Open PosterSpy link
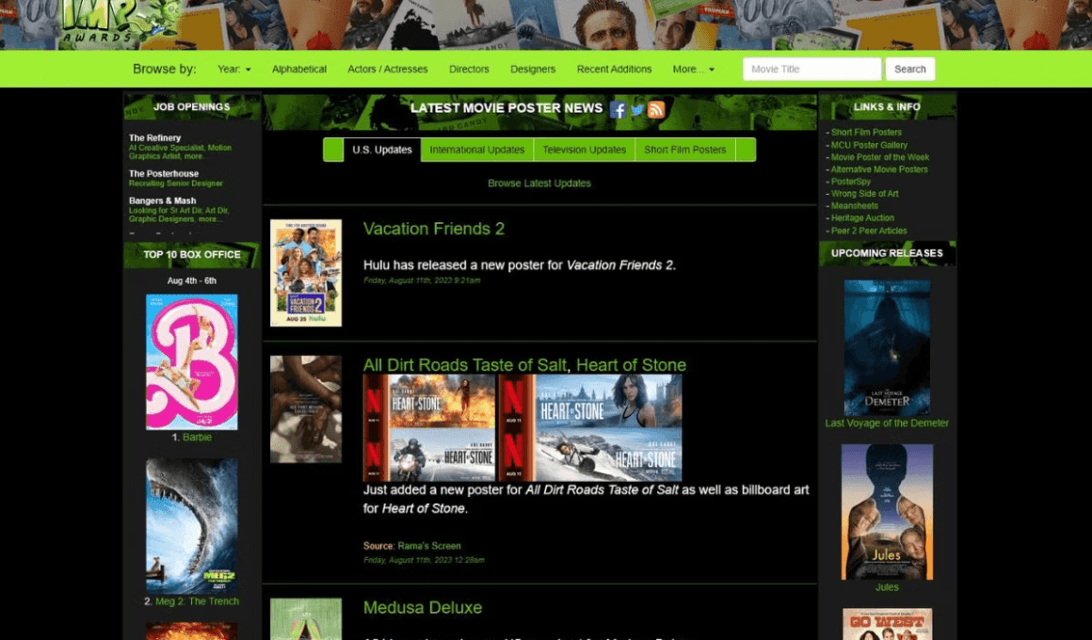 click(850, 181)
